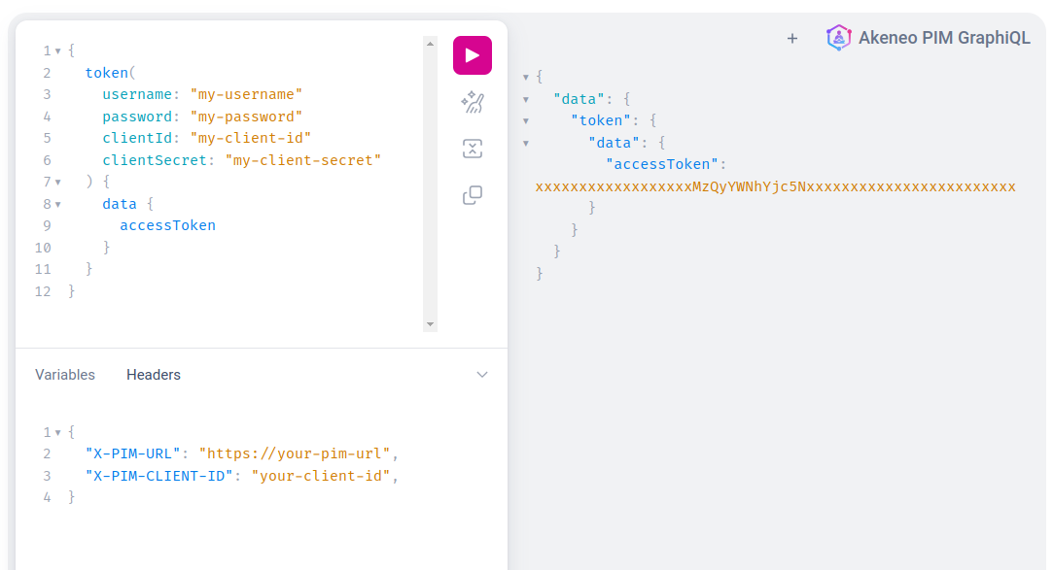Switch to the Headers tab
The height and width of the screenshot is (570, 1054).
coord(153,374)
